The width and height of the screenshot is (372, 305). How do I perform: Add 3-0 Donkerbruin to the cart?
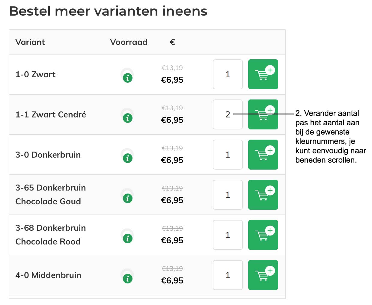point(263,155)
